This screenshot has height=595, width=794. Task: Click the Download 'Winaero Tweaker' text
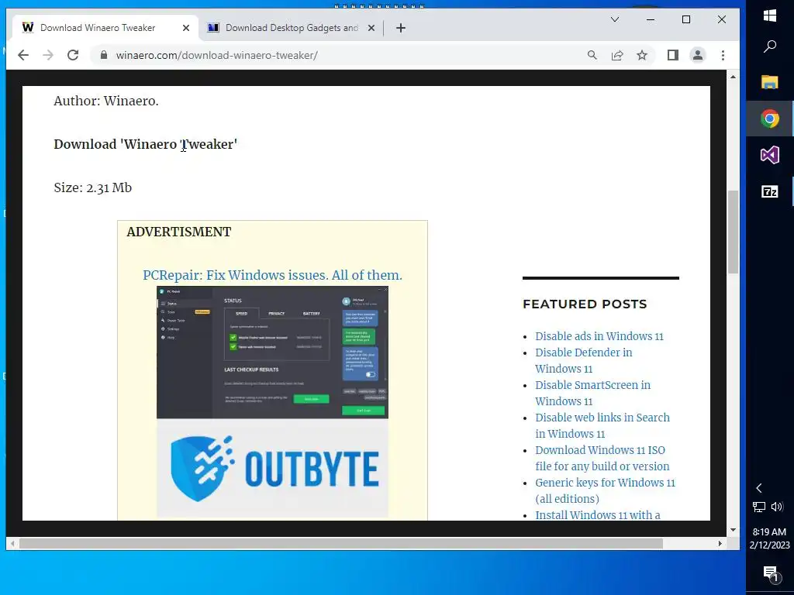[146, 144]
